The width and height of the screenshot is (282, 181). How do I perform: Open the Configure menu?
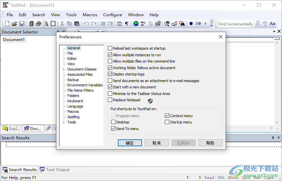112,15
